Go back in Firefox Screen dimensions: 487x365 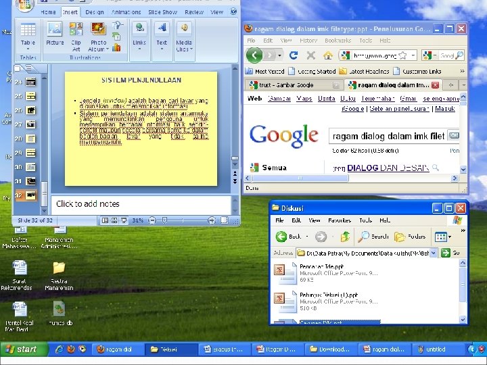pos(254,55)
